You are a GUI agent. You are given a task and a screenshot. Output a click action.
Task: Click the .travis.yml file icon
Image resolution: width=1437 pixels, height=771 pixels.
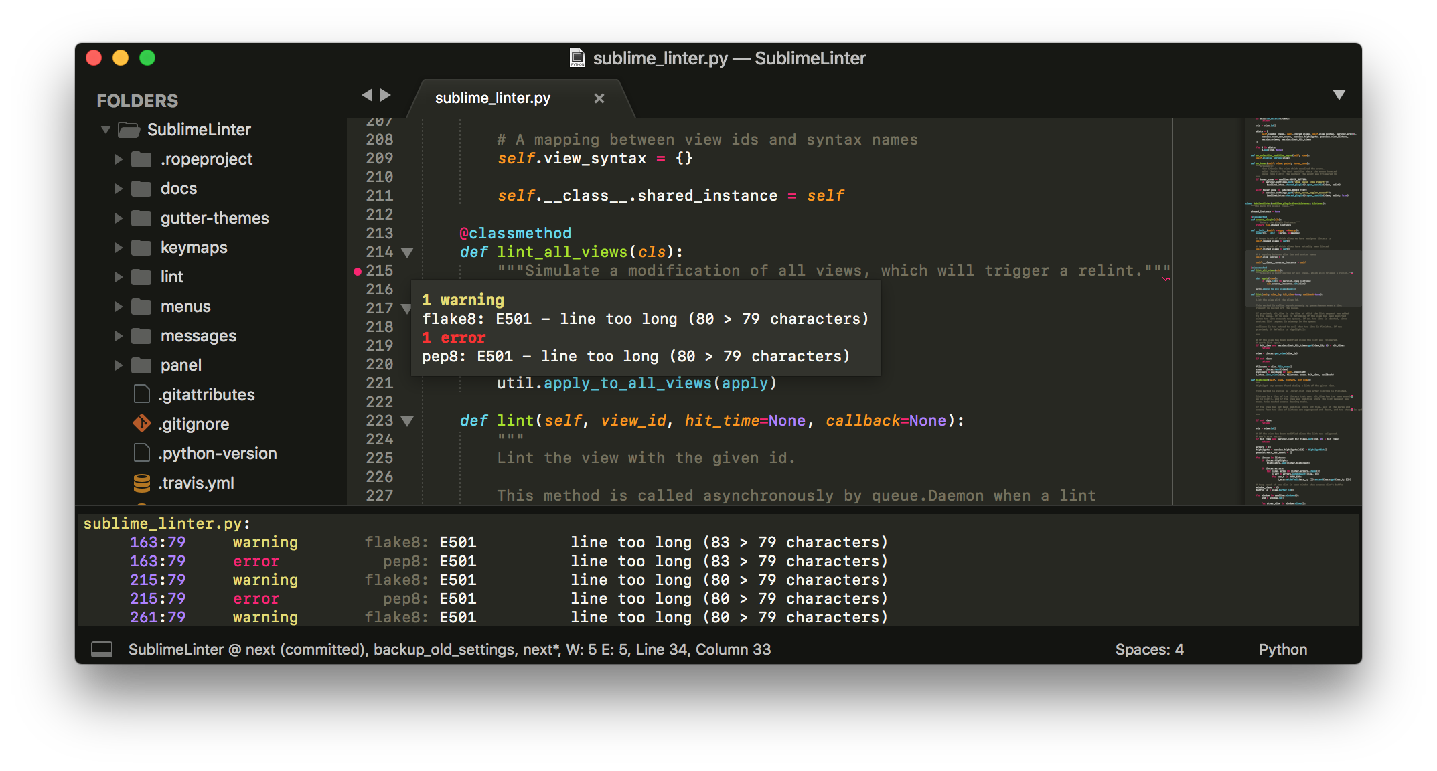(x=141, y=483)
